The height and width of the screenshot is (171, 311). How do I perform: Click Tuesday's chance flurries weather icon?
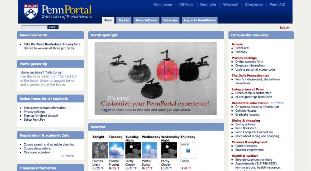[116, 150]
